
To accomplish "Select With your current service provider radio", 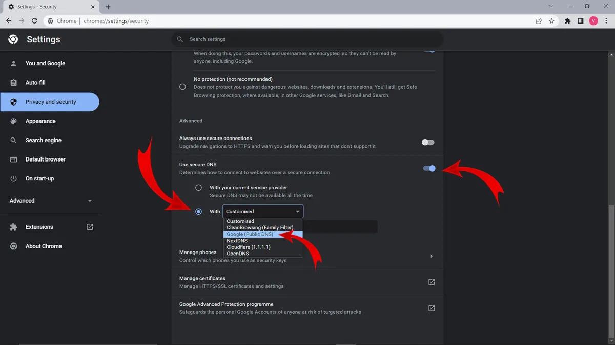I will pyautogui.click(x=198, y=188).
